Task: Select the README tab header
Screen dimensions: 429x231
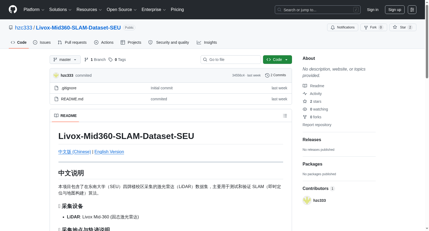Action: (65, 116)
